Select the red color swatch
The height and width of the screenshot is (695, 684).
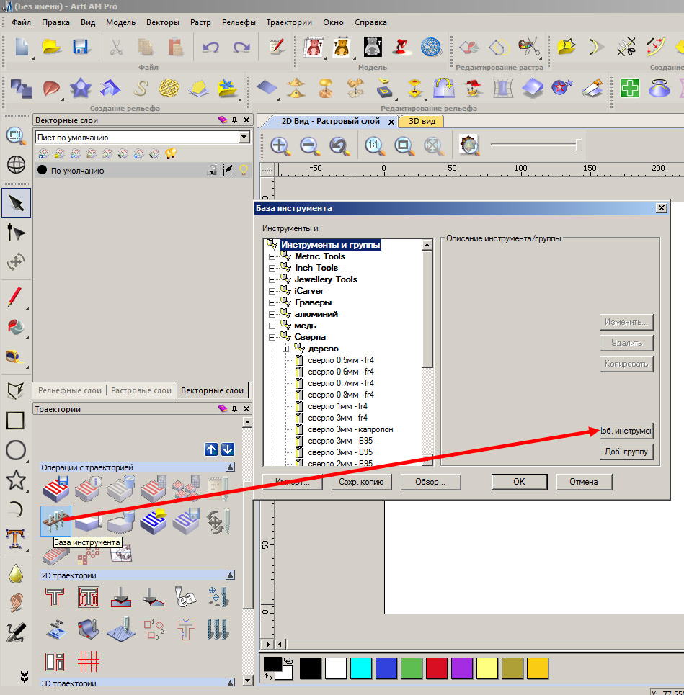coord(437,668)
